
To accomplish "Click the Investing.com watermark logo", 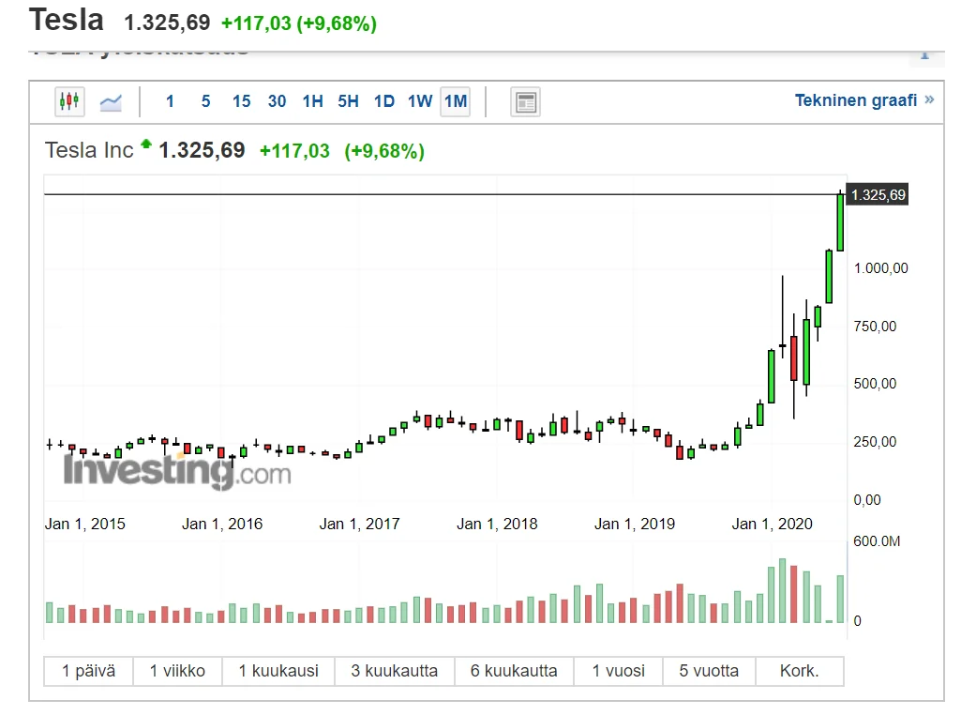I will (x=177, y=470).
